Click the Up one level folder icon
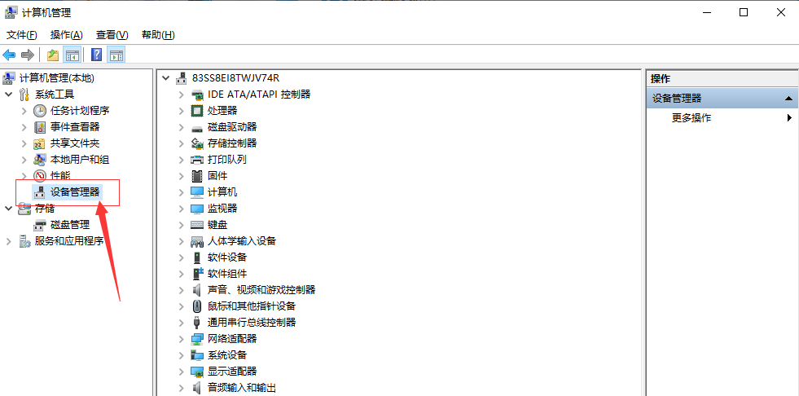This screenshot has height=396, width=799. point(53,55)
